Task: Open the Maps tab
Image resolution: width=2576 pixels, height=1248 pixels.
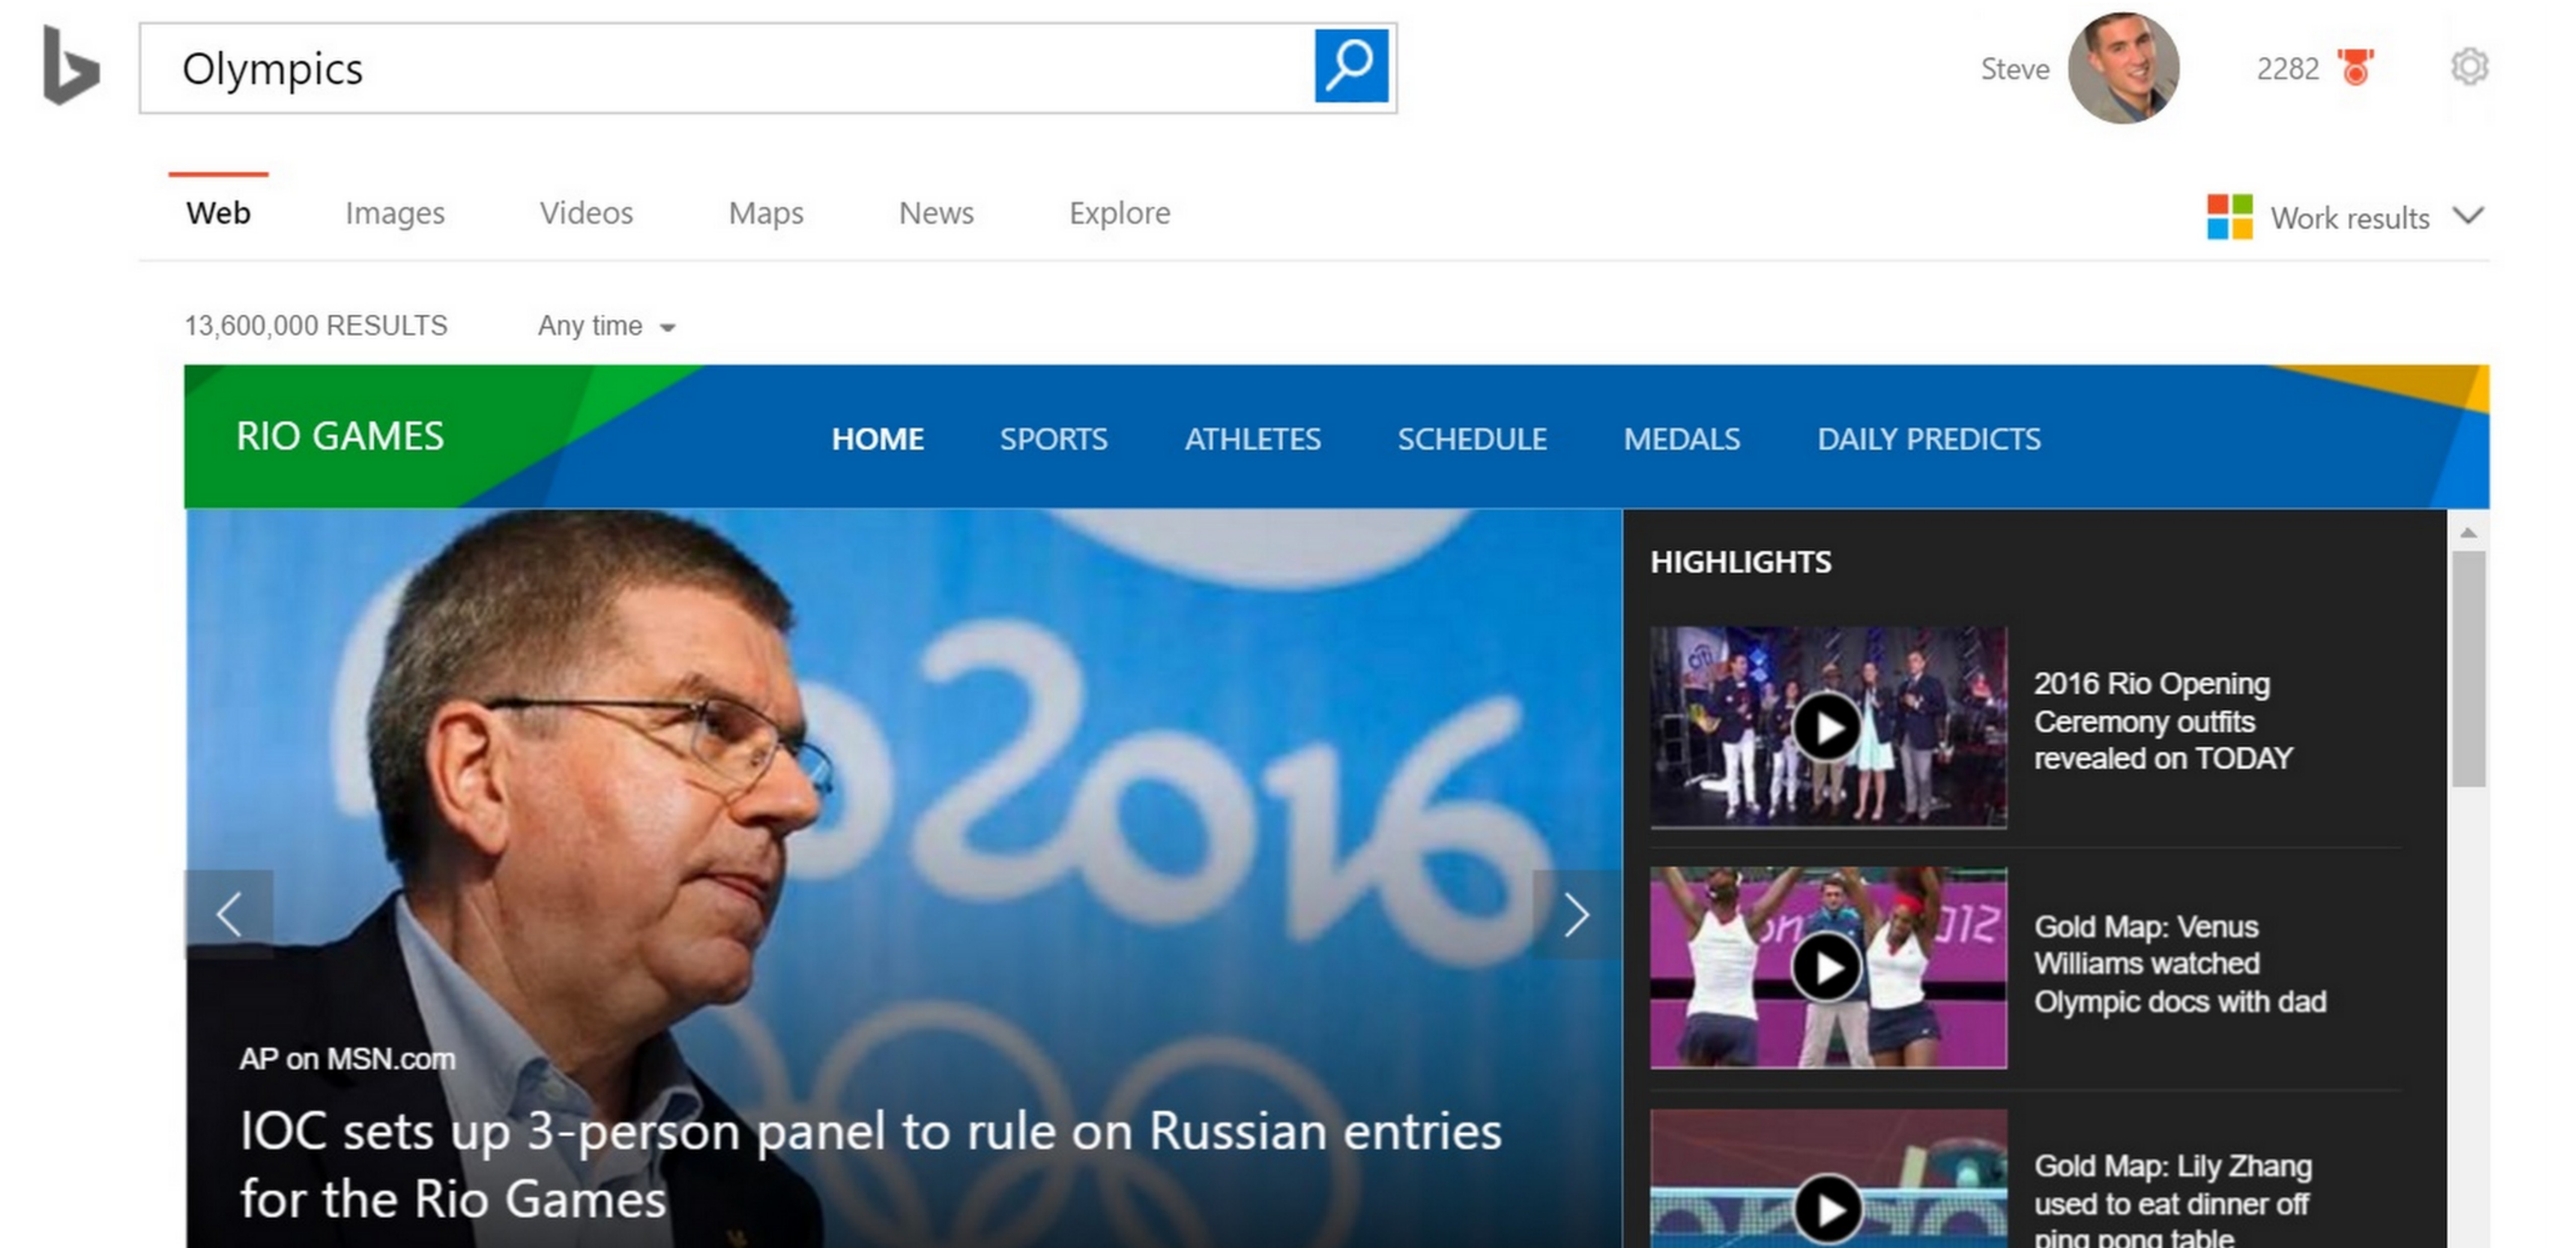Action: click(x=766, y=213)
